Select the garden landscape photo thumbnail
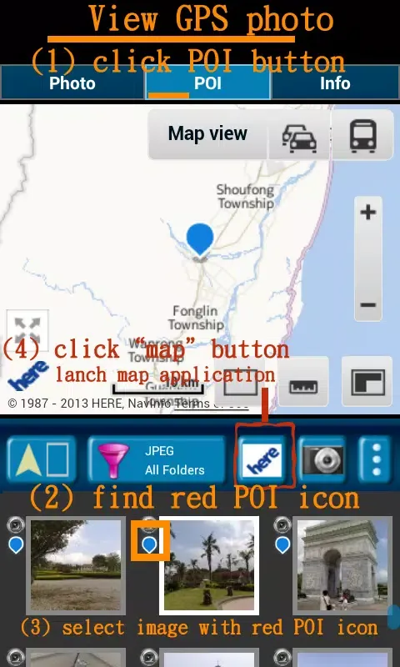Viewport: 400px width, 667px height. coord(76,566)
